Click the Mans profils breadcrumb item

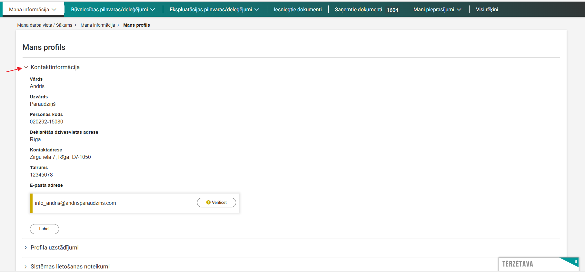136,25
